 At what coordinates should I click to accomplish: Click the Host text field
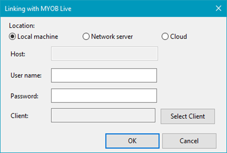click(104, 53)
